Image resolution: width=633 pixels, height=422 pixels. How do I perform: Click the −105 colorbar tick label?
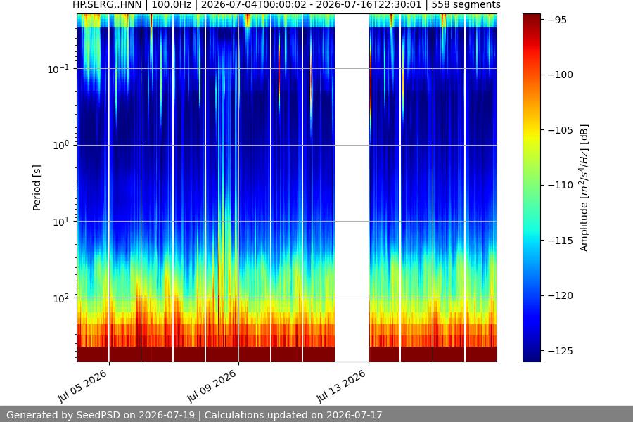(x=560, y=130)
